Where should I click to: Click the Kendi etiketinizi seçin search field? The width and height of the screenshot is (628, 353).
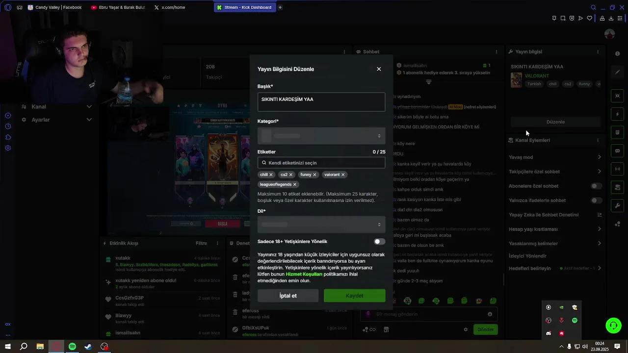coord(321,163)
